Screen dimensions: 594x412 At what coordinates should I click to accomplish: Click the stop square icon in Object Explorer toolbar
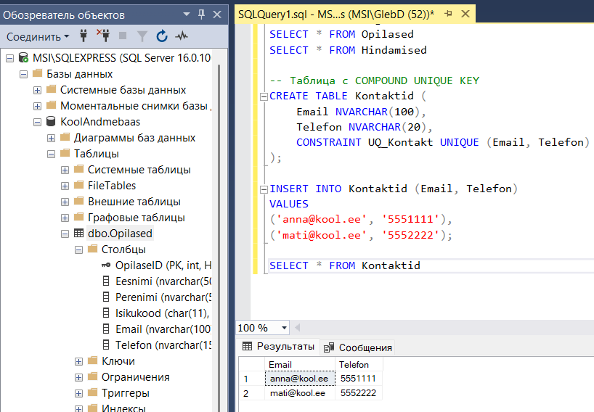(x=123, y=36)
